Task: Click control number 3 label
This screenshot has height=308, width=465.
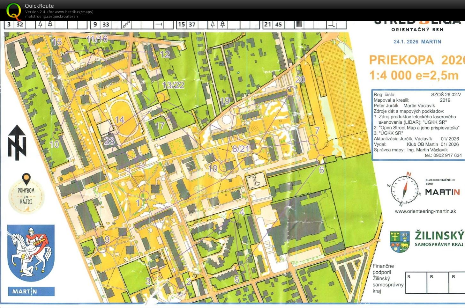Action: pos(148,281)
